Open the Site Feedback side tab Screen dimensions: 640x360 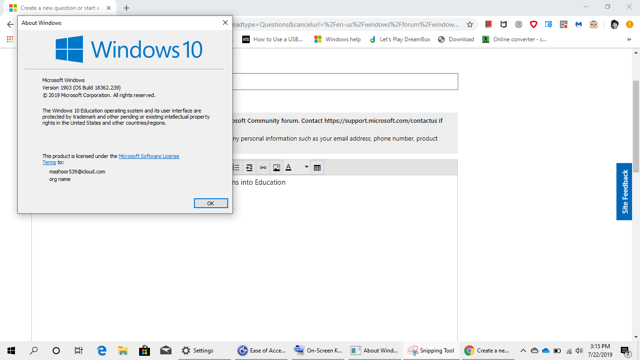[x=625, y=192]
